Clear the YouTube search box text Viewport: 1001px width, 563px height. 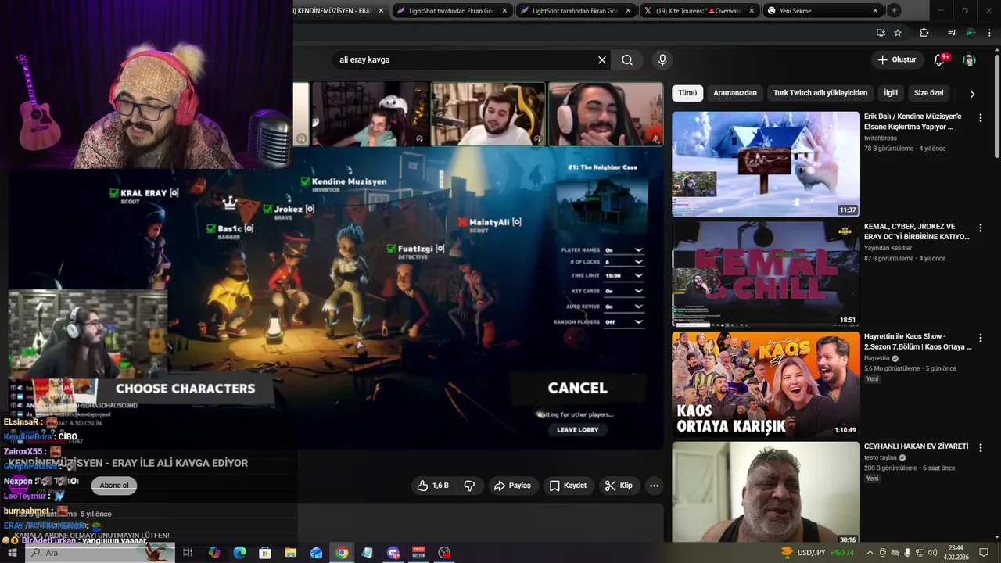602,59
